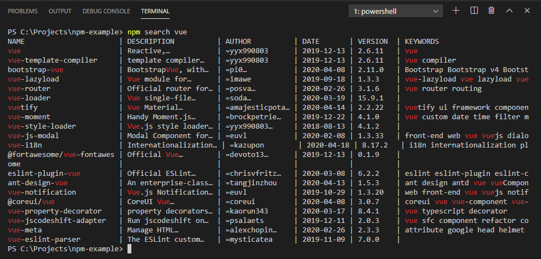
Task: Click description 'Official router for…'
Action: point(170,89)
